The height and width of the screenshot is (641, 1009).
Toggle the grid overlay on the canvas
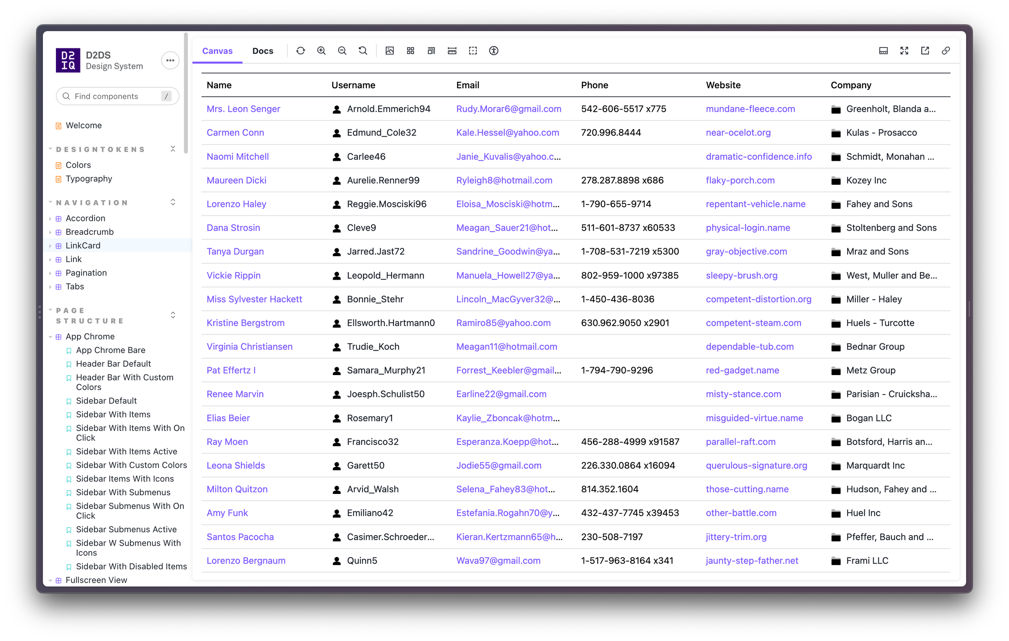[x=410, y=50]
